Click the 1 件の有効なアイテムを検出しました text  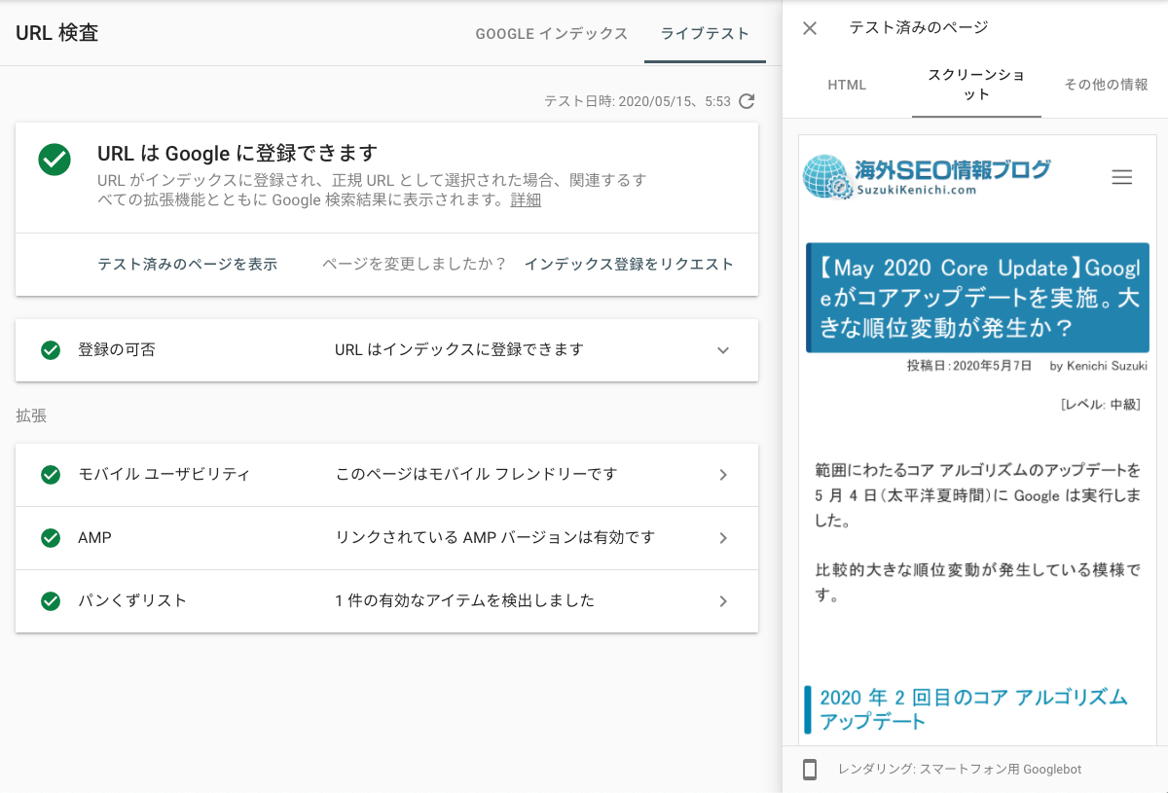pyautogui.click(x=465, y=601)
